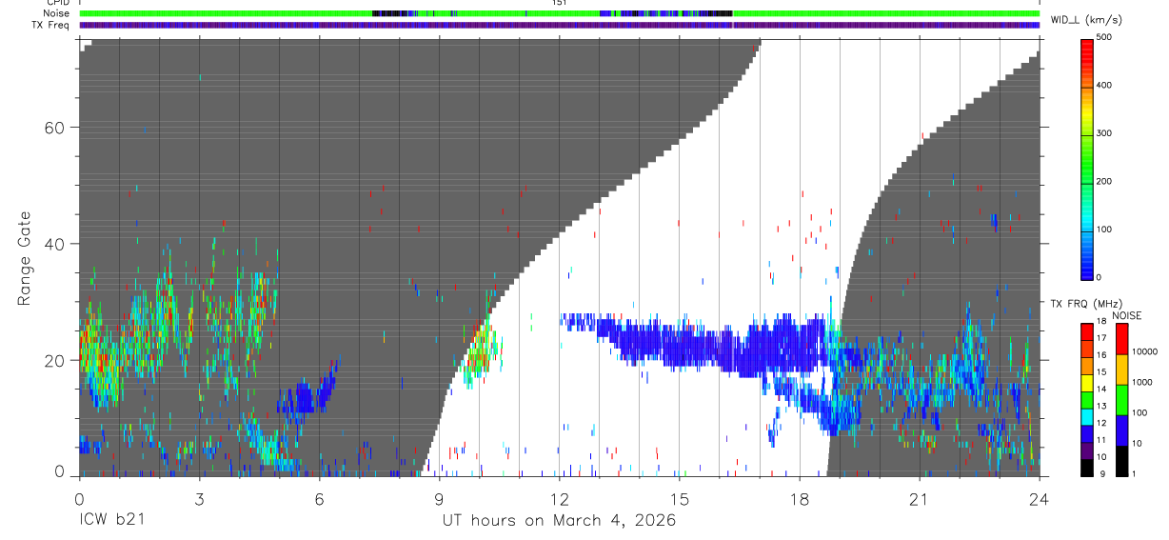Click the 500 tick on width colorbar

coord(1104,37)
